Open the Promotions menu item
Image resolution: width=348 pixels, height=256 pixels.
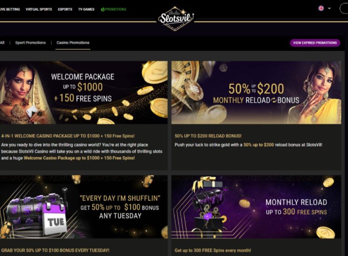(x=116, y=9)
